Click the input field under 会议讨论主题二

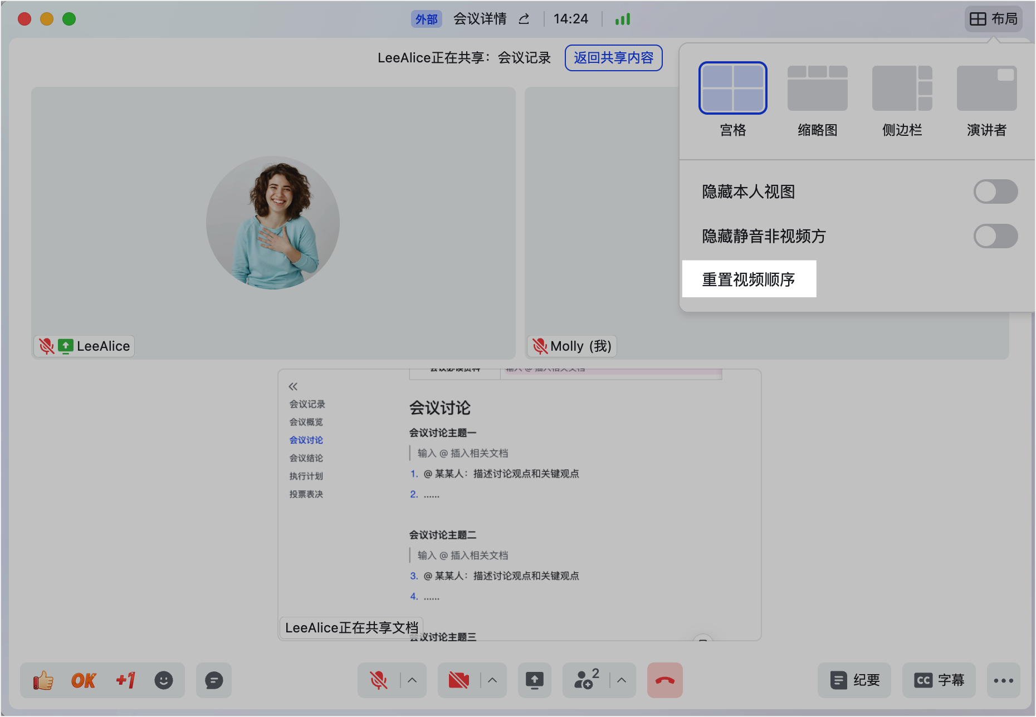tap(463, 556)
